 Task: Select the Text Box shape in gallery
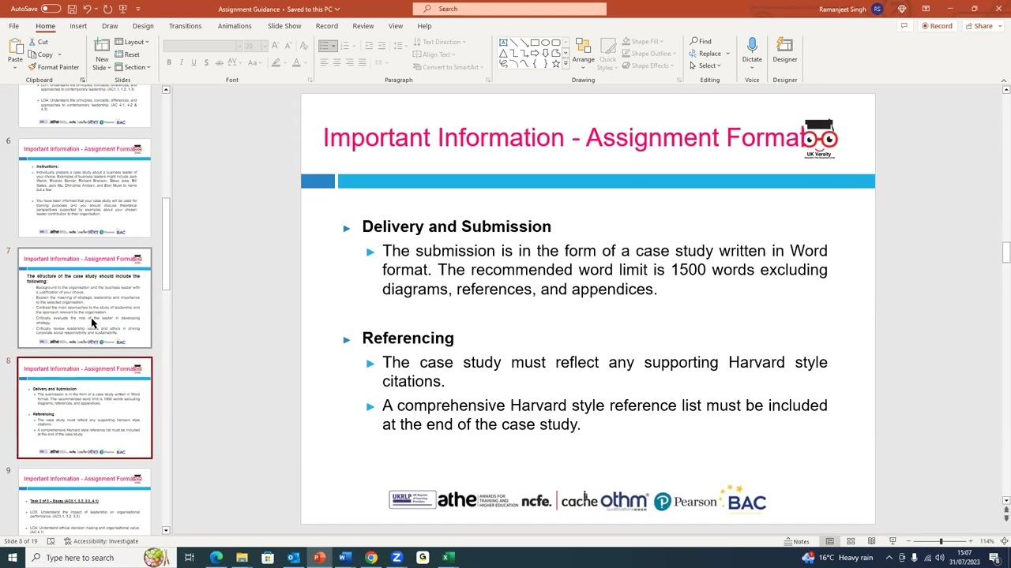[x=503, y=43]
